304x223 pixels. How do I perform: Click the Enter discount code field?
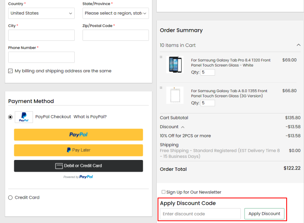[200, 214]
